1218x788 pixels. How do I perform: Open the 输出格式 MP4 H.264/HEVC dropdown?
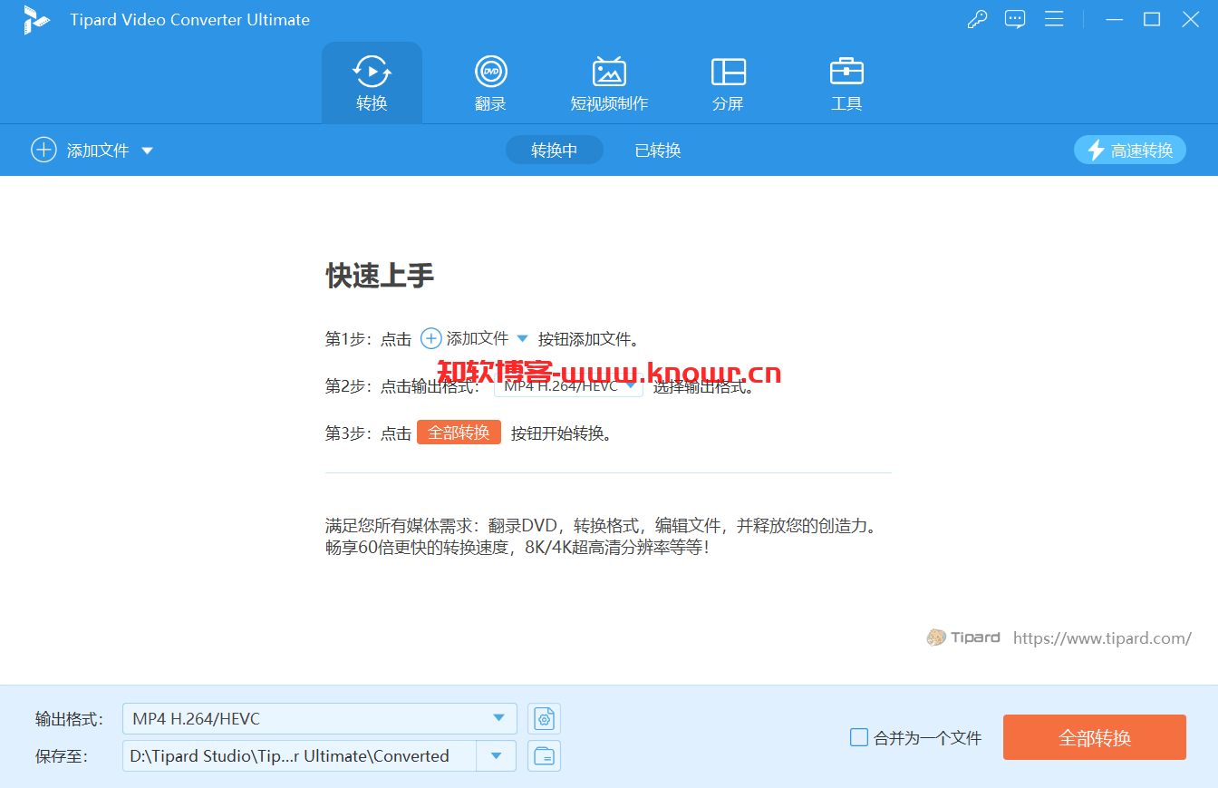[320, 719]
